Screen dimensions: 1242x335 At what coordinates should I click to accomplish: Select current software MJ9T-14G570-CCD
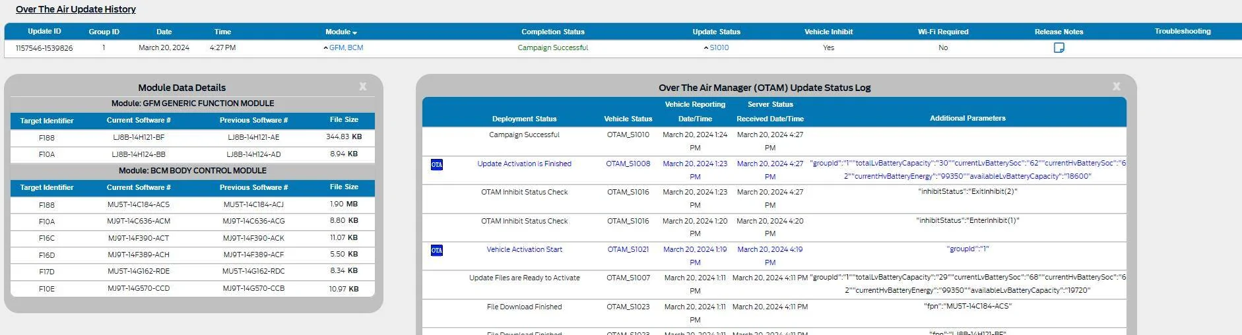(139, 288)
